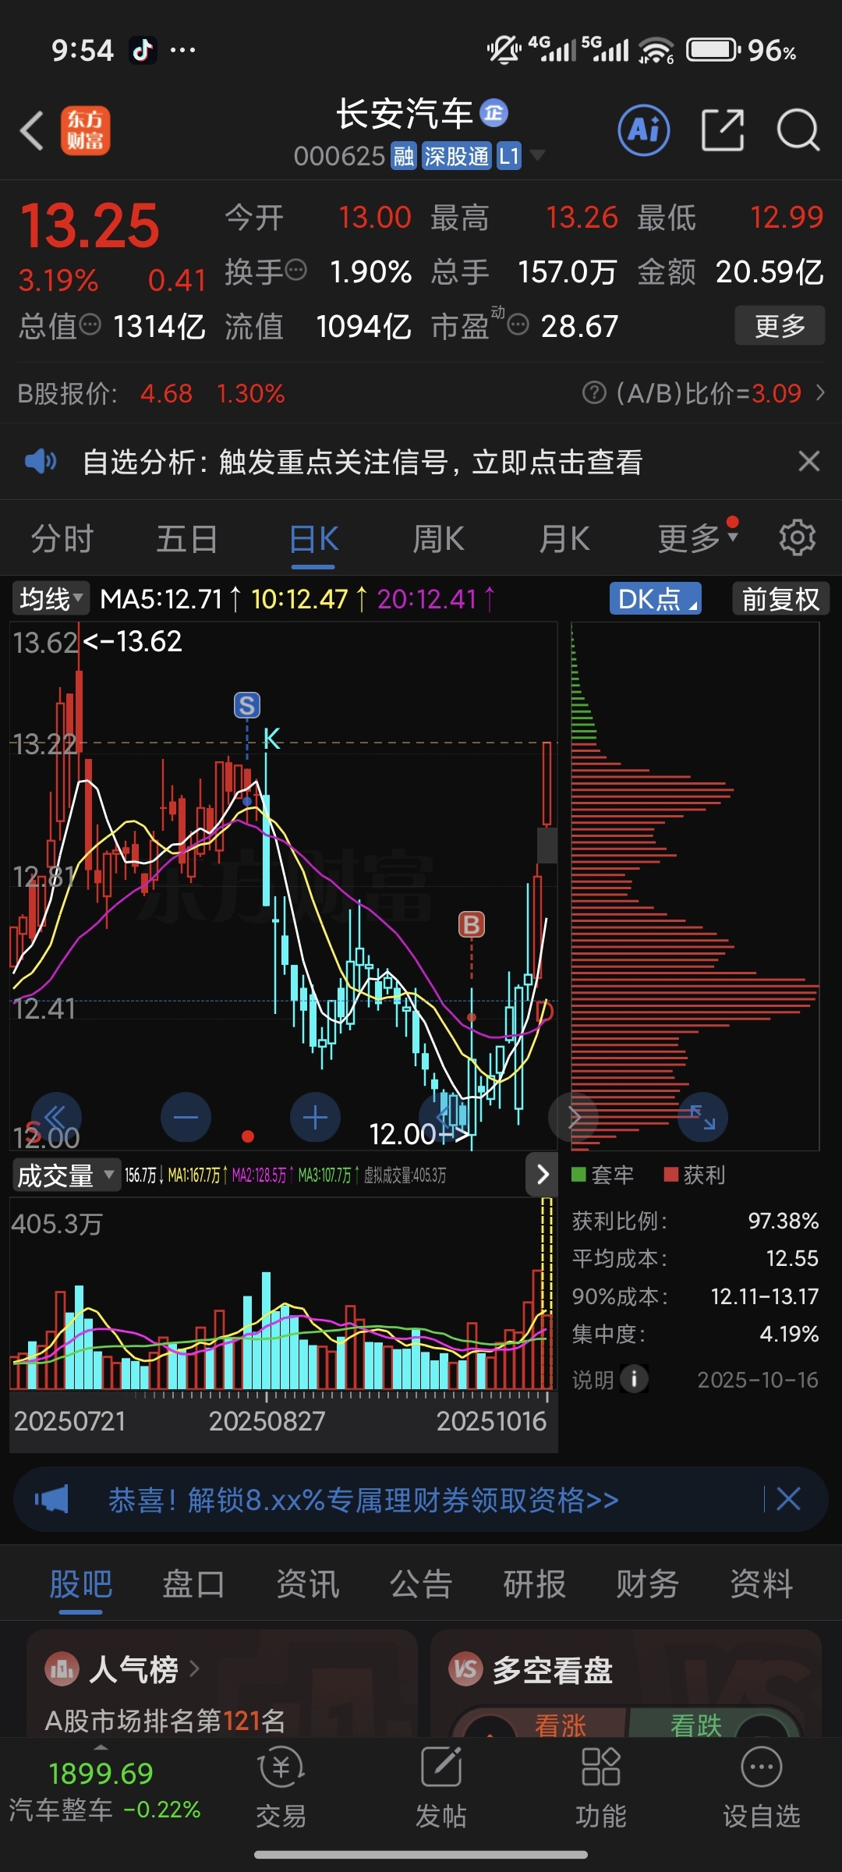Switch to the 月K tab

point(564,539)
